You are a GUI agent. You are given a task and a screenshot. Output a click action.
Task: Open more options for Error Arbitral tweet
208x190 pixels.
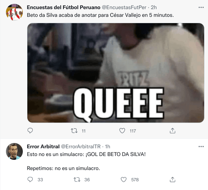pyautogui.click(x=201, y=147)
